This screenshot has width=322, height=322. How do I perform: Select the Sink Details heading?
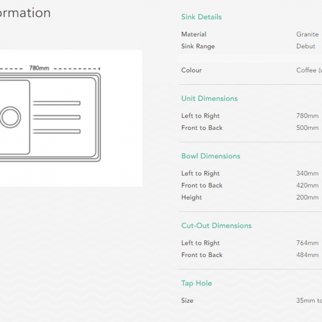tap(201, 17)
